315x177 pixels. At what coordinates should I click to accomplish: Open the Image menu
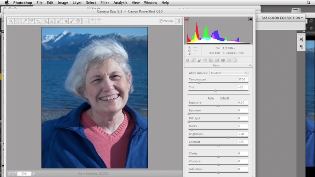coord(63,3)
